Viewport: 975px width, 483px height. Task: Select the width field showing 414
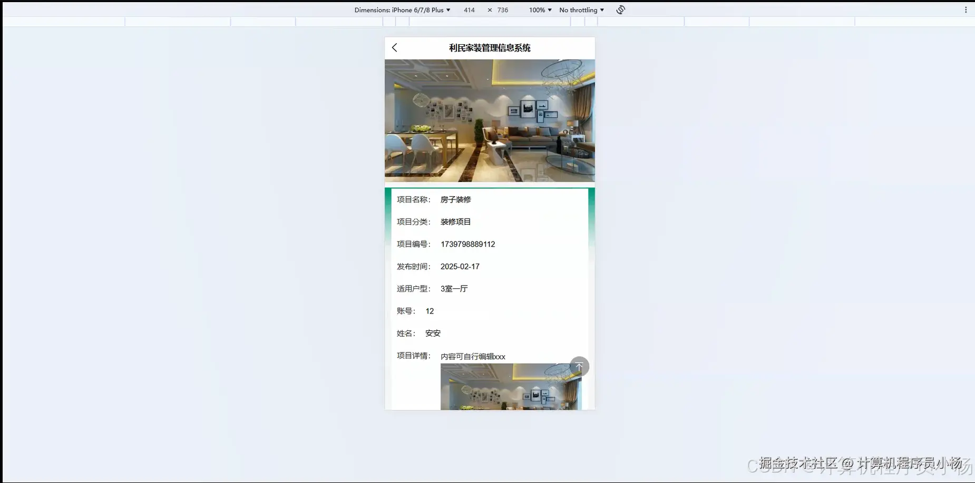pyautogui.click(x=469, y=9)
